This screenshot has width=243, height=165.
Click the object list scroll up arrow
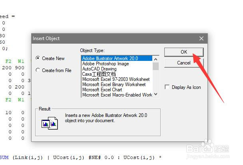pos(156,59)
